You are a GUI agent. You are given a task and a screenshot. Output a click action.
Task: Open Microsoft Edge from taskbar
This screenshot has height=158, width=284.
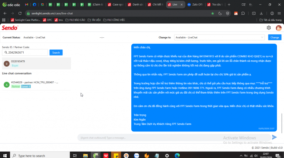coord(177,155)
